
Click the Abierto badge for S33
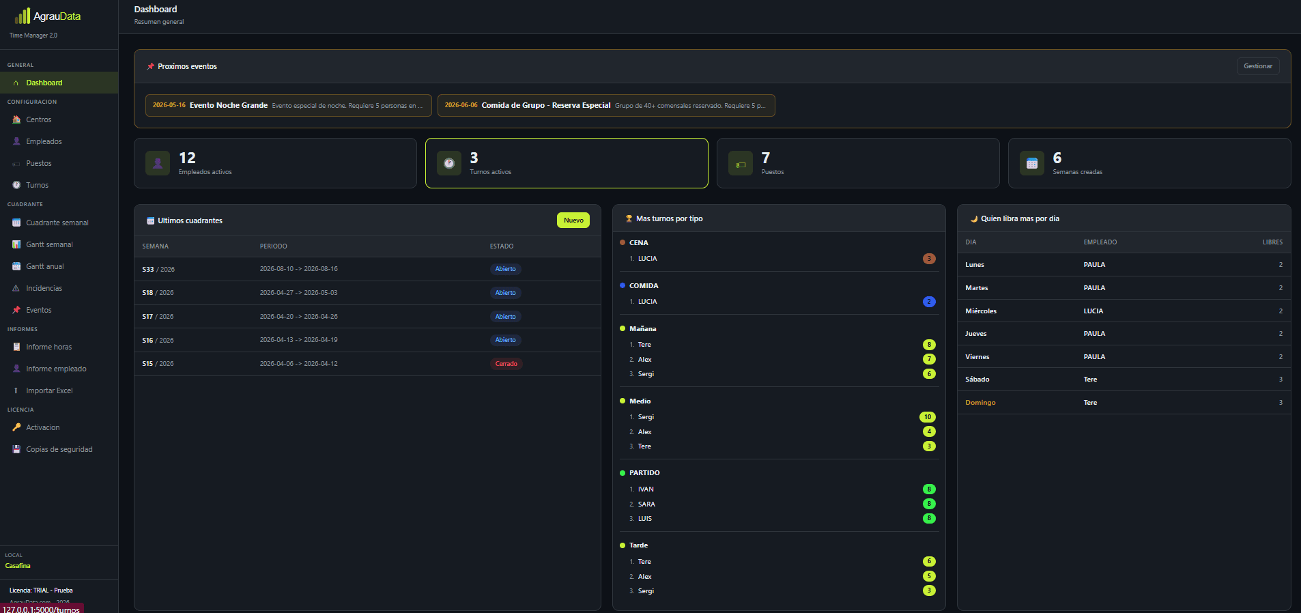pyautogui.click(x=505, y=269)
